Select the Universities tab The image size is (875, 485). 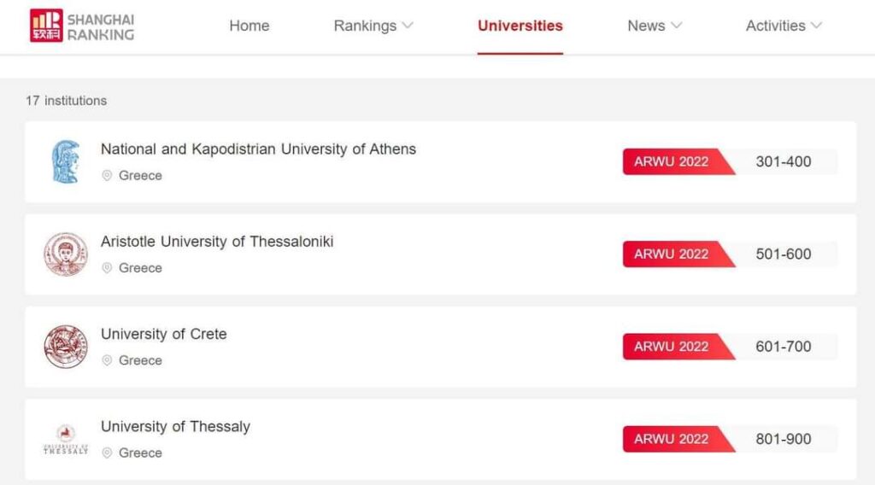[x=520, y=26]
